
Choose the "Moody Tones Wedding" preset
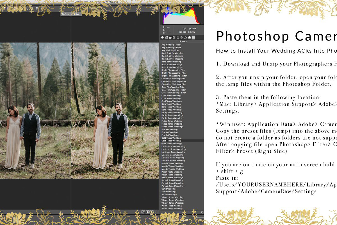coord(172,163)
